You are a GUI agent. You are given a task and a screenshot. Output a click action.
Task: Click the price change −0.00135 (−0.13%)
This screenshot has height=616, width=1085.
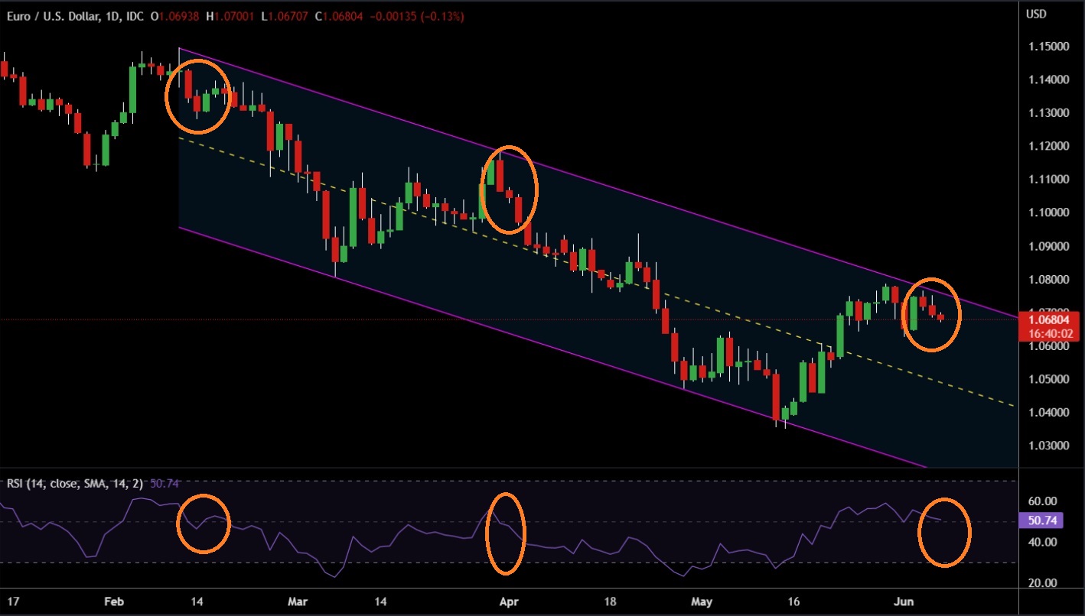[417, 16]
